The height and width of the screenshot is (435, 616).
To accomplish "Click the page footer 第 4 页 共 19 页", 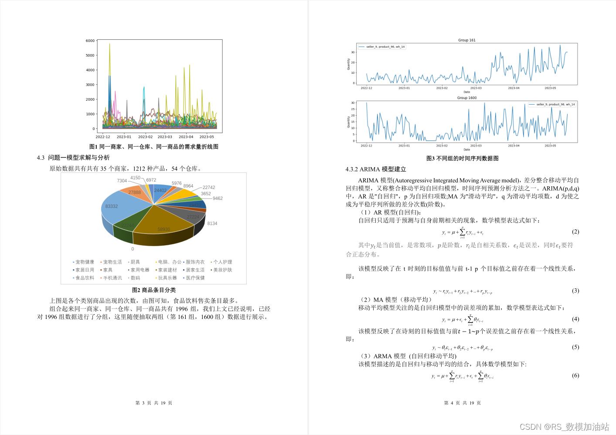I will tap(463, 403).
